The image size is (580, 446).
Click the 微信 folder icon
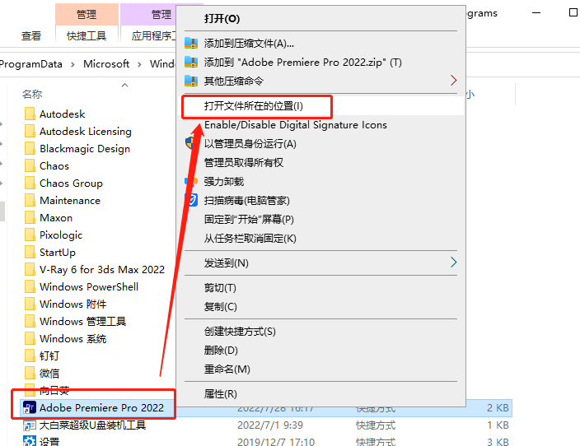30,374
